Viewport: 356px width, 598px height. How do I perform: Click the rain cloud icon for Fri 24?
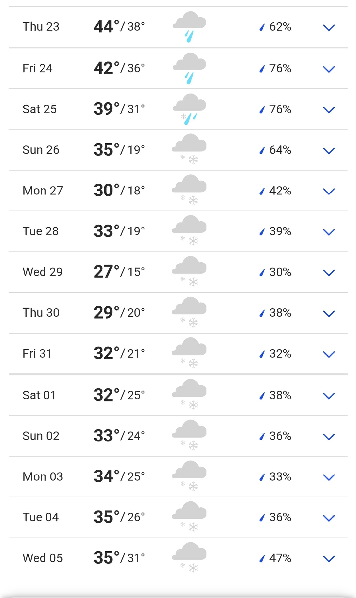click(x=189, y=68)
